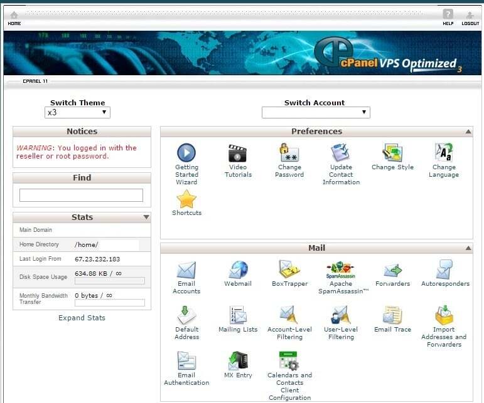484x403 pixels.
Task: Open Account-Level Filtering
Action: point(289,323)
